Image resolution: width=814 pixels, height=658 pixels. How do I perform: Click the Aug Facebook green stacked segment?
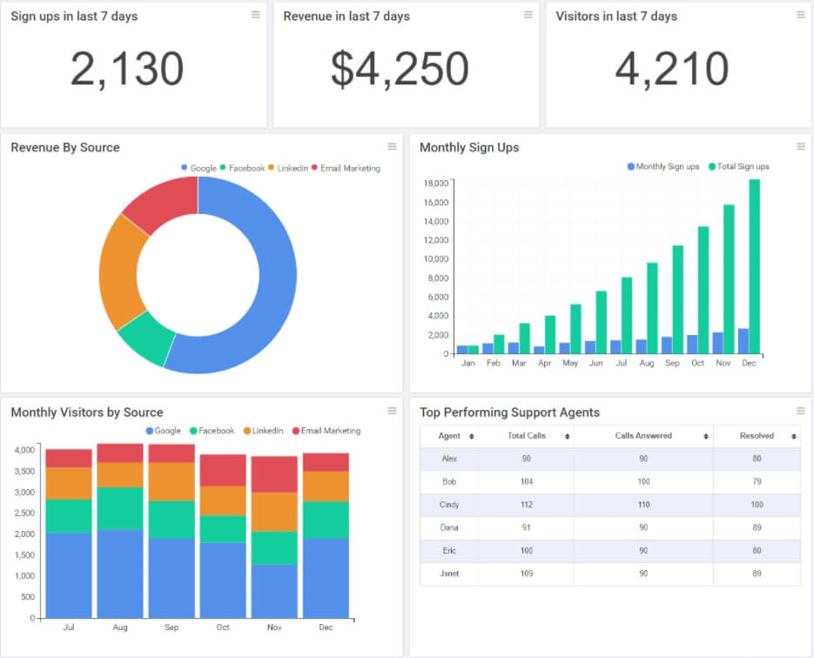point(120,508)
